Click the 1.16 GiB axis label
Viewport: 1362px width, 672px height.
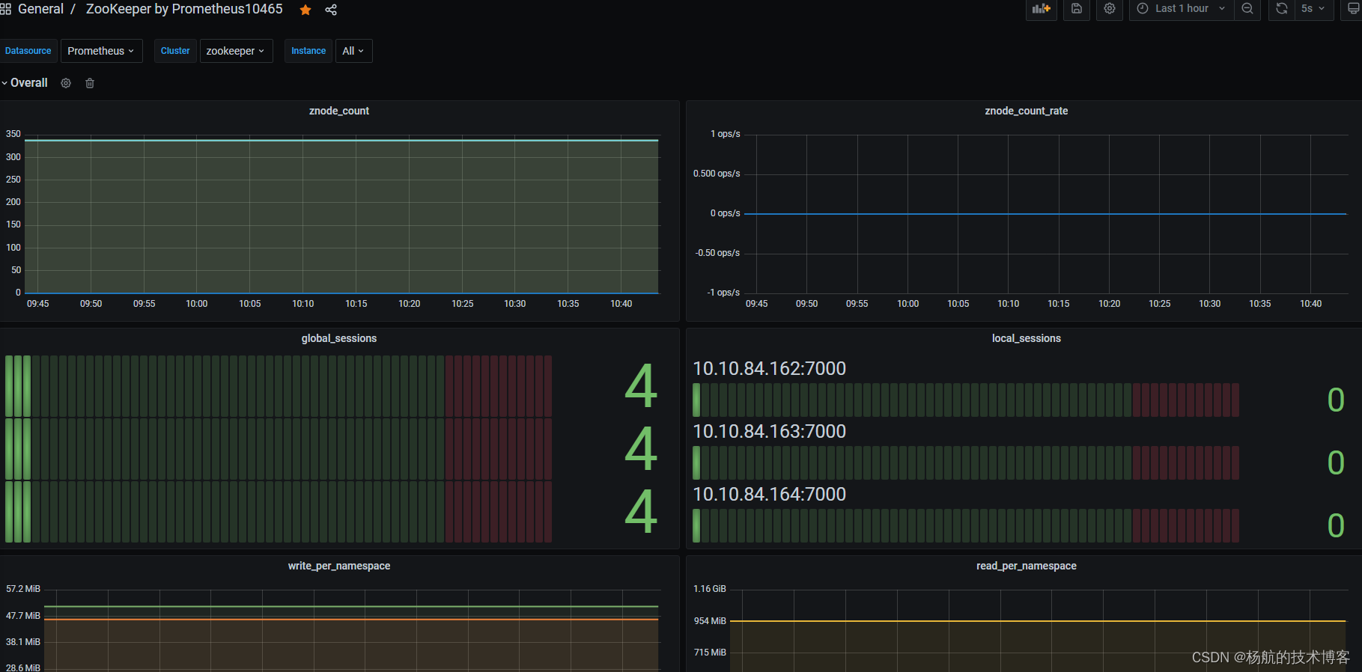tap(710, 589)
